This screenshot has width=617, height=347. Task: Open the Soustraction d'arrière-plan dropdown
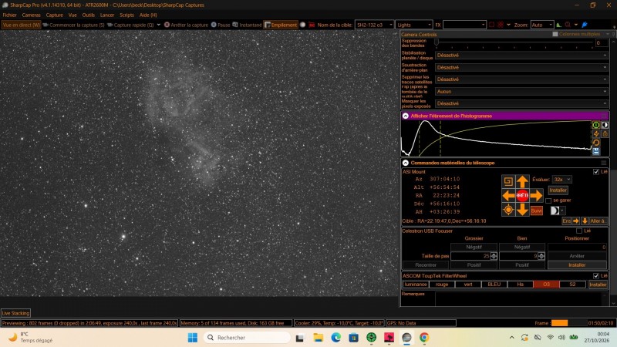point(522,67)
